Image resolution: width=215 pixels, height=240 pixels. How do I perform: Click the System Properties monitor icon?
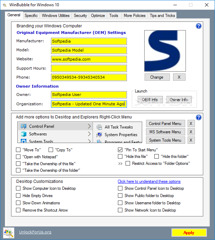(99, 135)
